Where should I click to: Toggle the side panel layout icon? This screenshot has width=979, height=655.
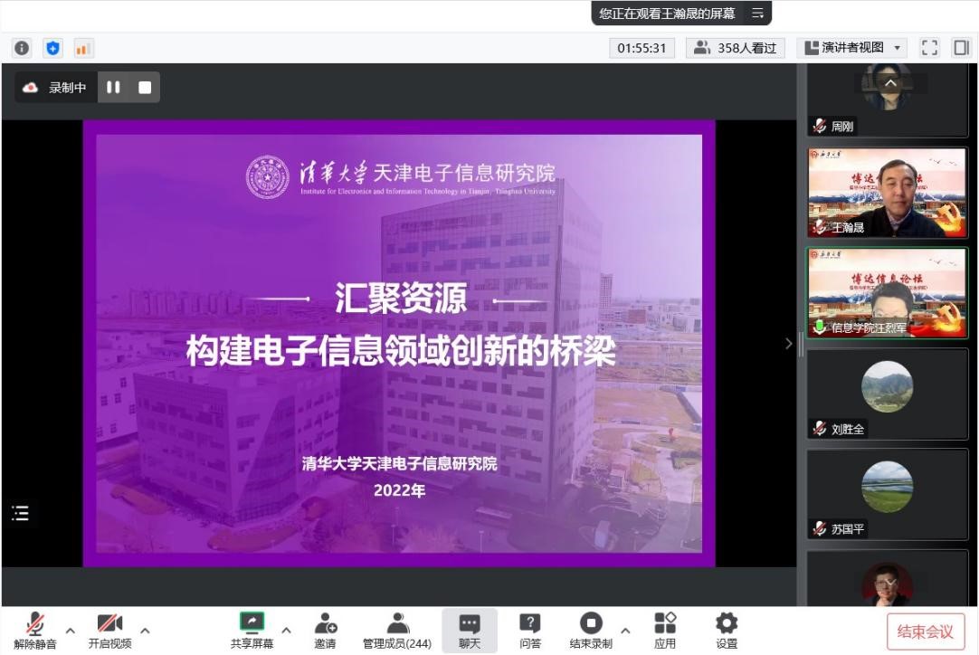pos(961,48)
